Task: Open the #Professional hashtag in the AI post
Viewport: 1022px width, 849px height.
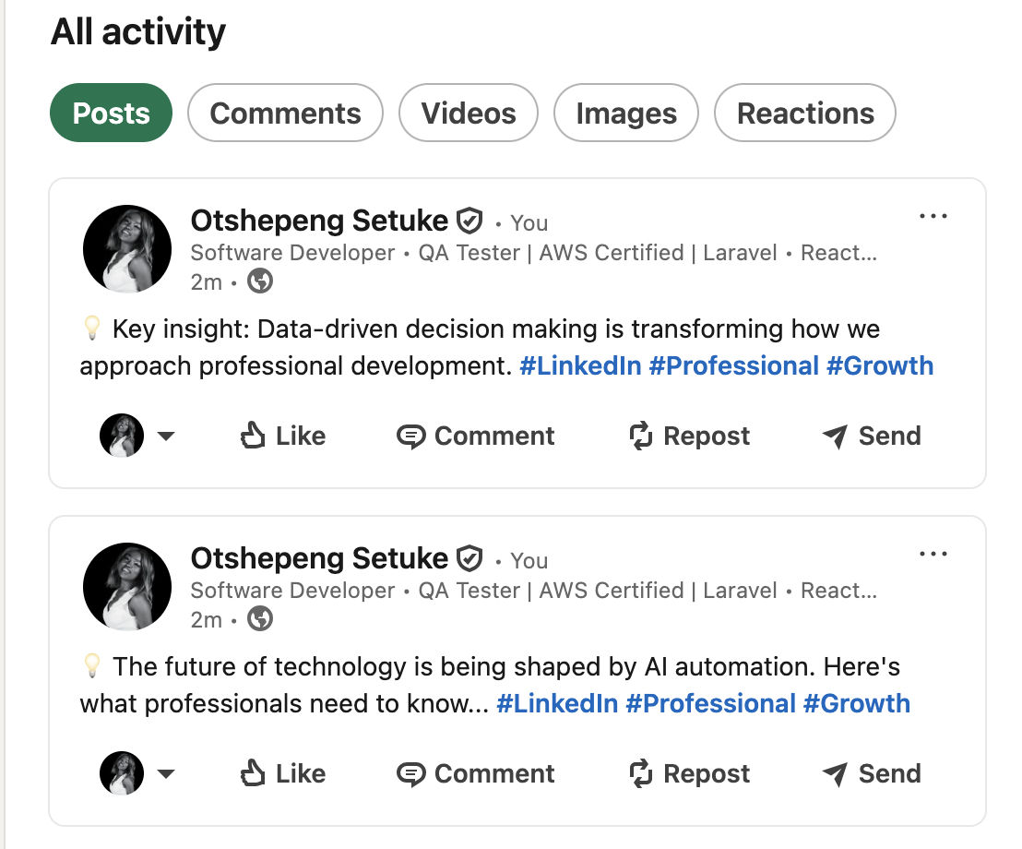Action: [x=710, y=703]
